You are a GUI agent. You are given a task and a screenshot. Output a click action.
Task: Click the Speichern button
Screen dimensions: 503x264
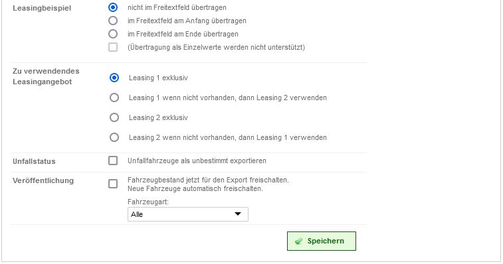coord(322,241)
